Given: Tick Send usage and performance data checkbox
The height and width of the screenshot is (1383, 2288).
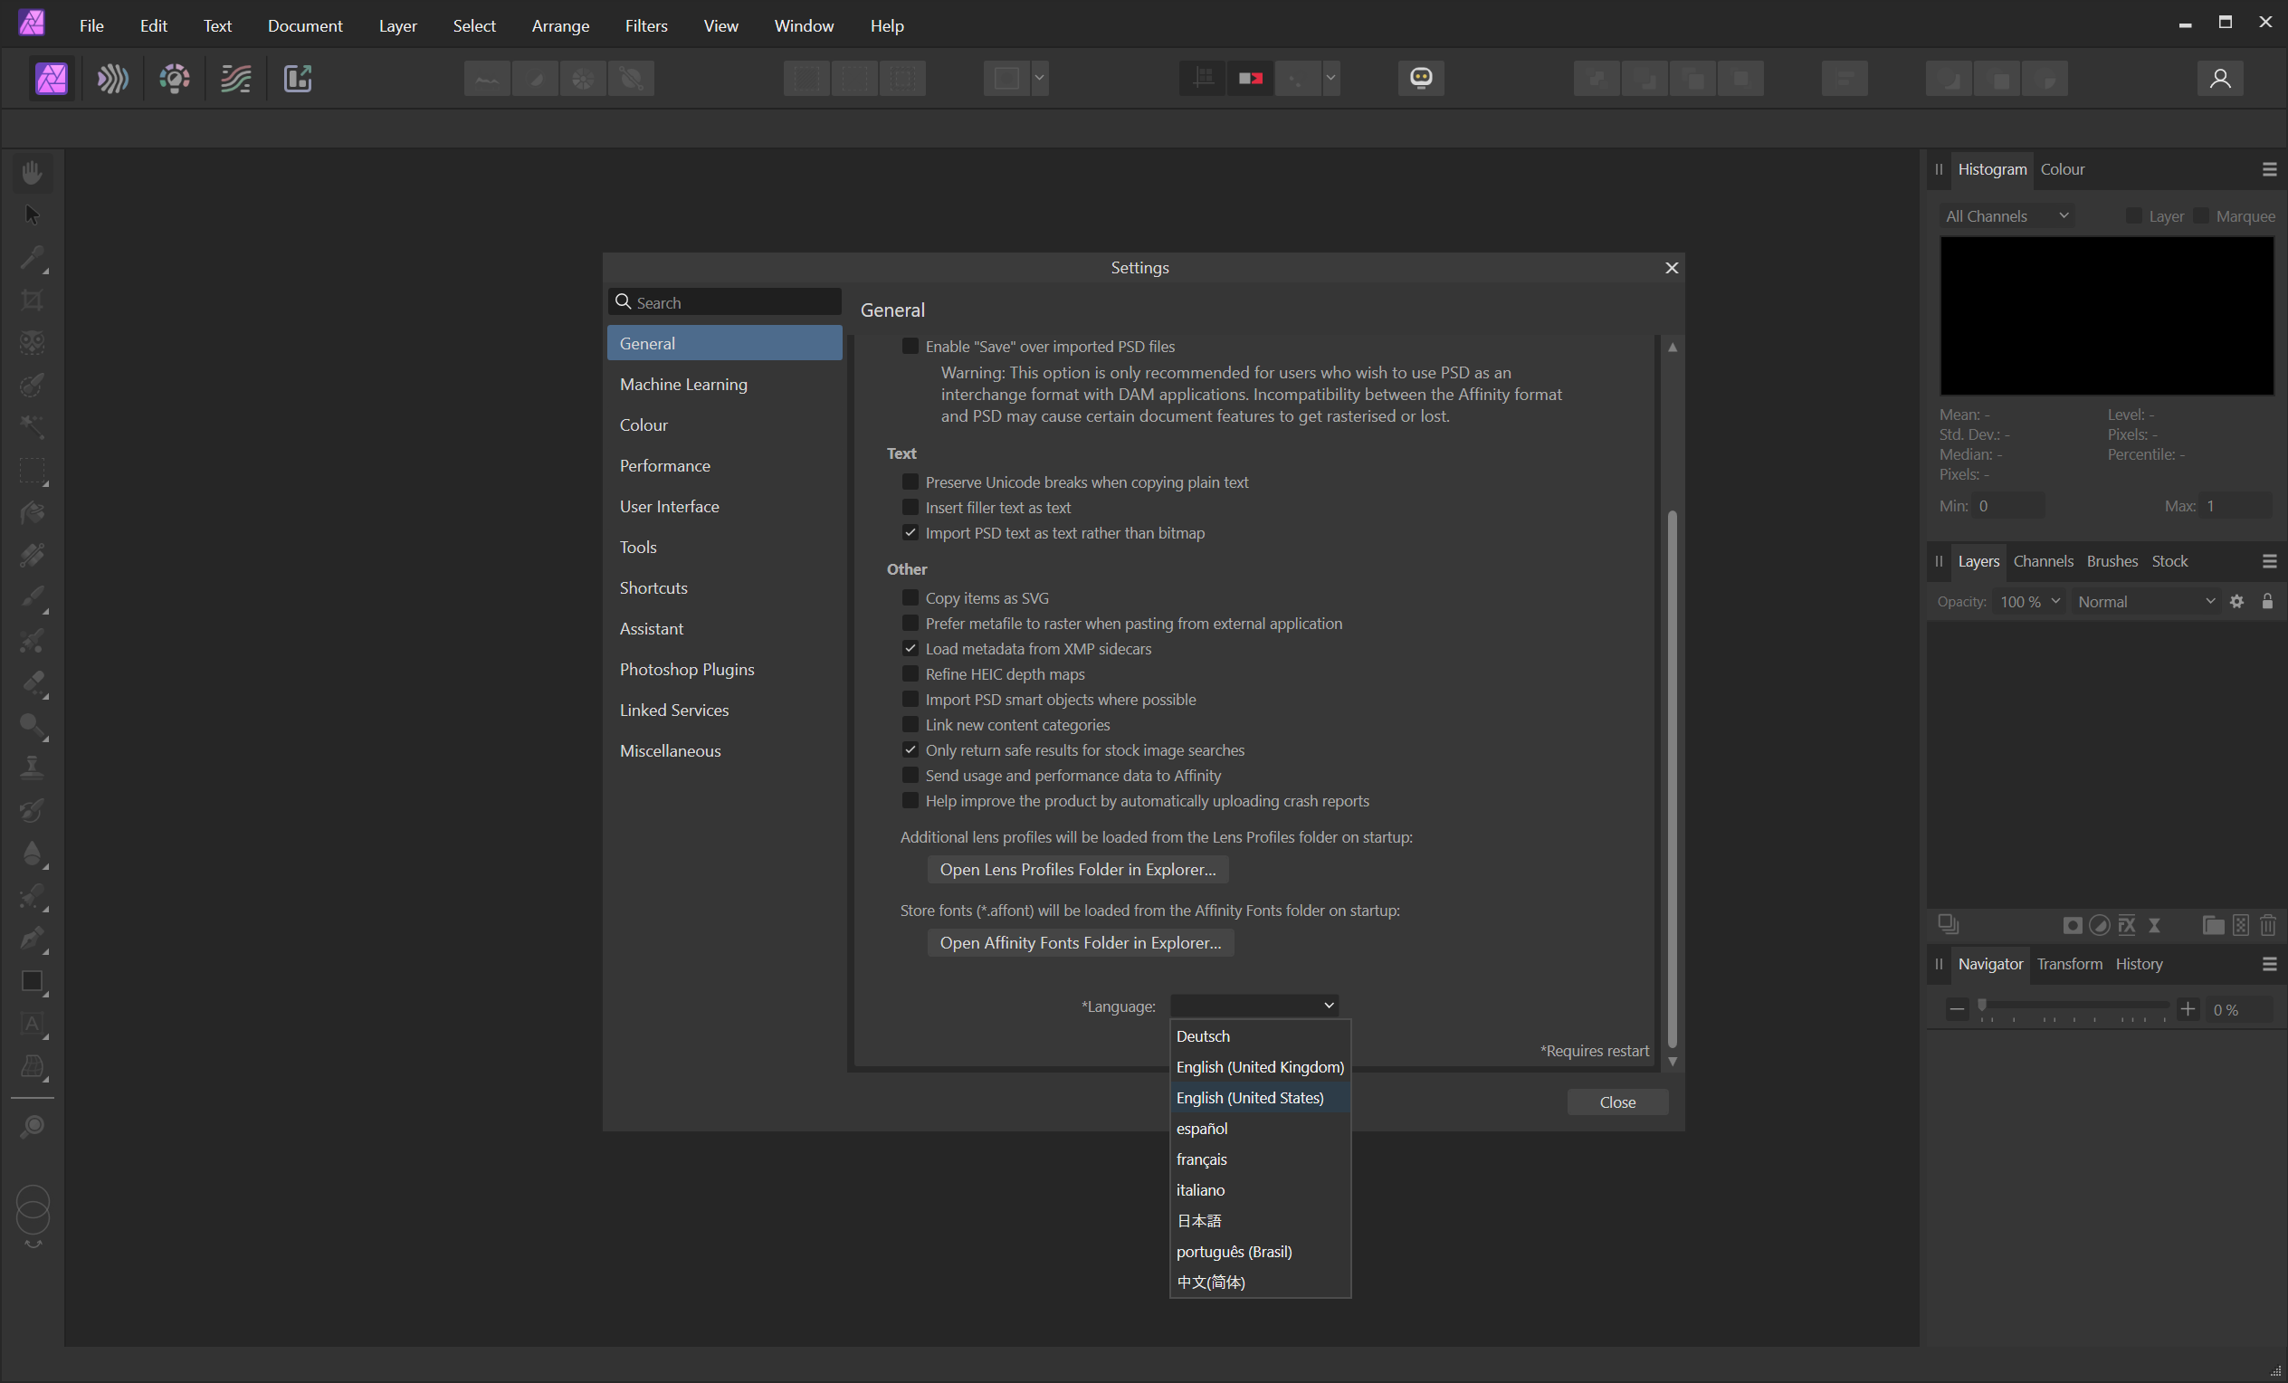Looking at the screenshot, I should tap(910, 776).
